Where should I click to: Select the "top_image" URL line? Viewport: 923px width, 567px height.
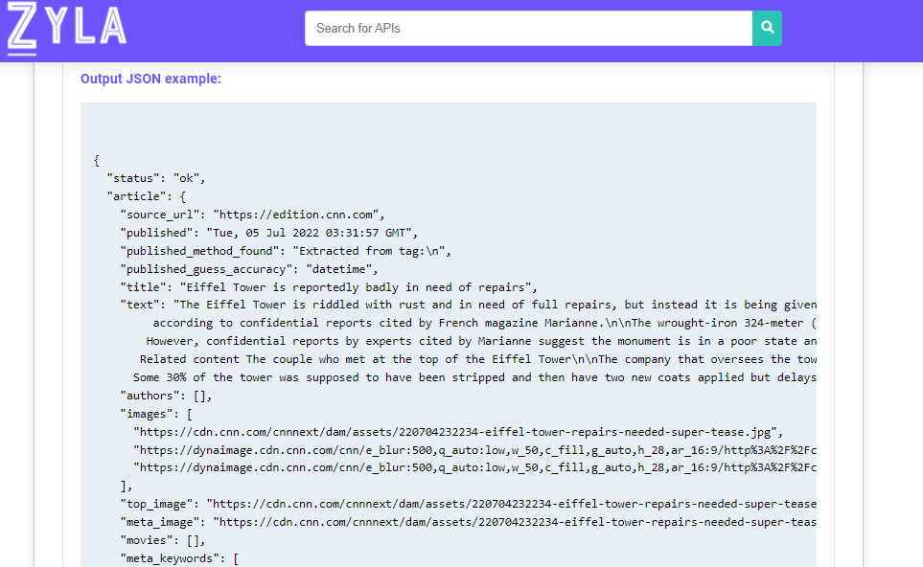coord(468,504)
